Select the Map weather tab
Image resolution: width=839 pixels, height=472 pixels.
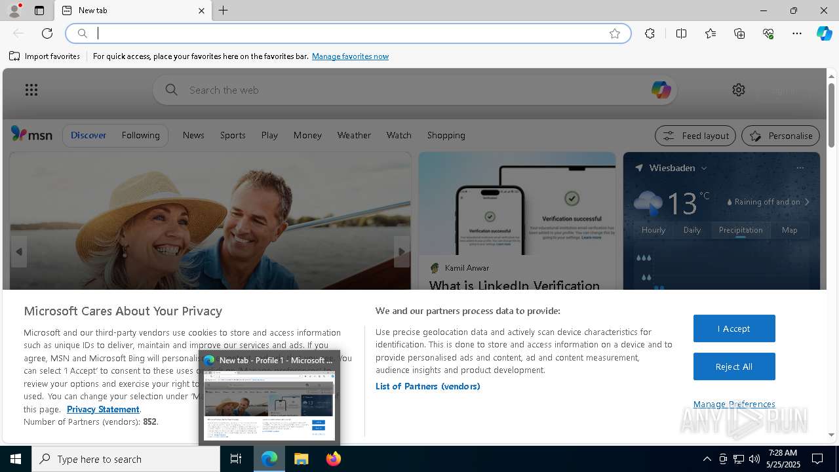pyautogui.click(x=790, y=230)
